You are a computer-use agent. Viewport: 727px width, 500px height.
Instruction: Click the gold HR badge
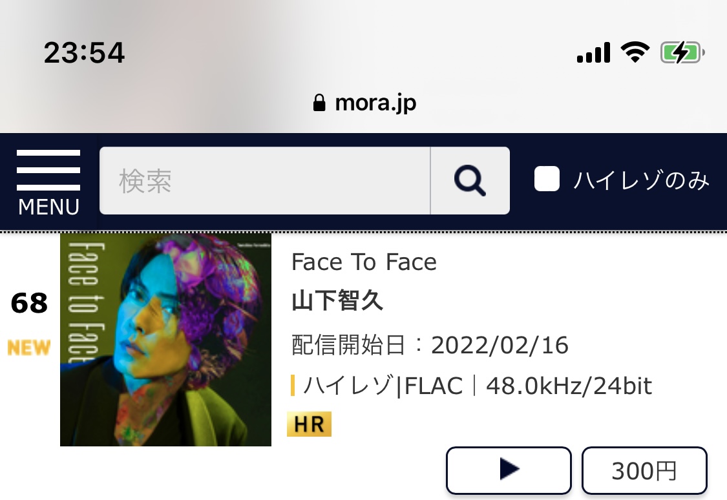pos(310,424)
